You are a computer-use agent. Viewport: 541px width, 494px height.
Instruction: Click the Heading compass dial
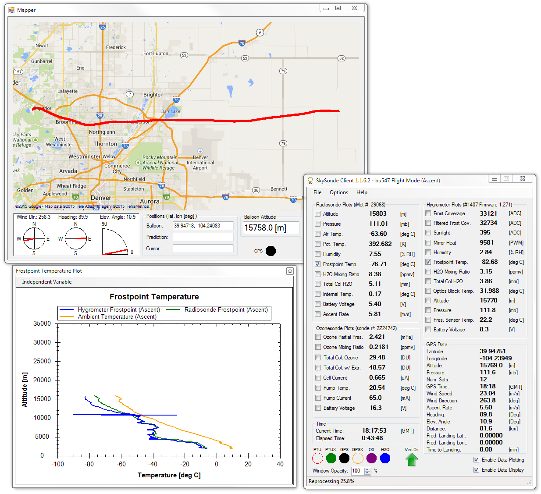pos(76,238)
